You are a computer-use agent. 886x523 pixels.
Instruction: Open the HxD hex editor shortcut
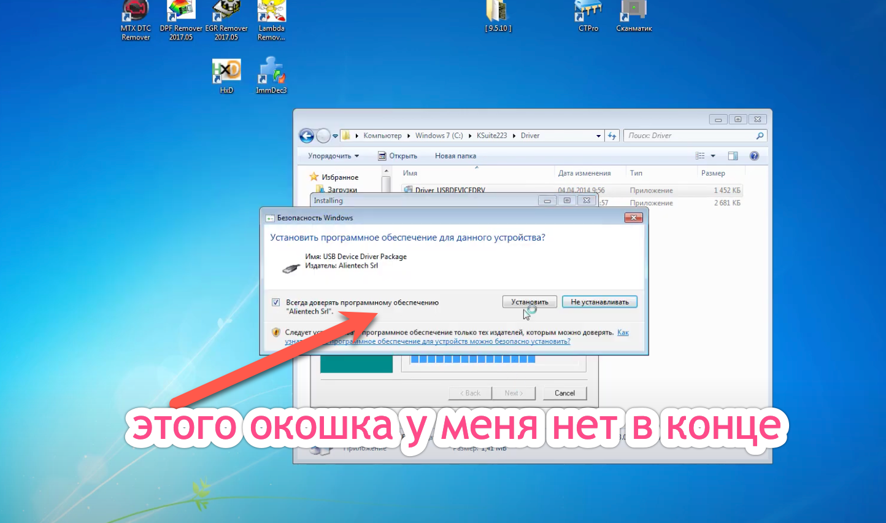click(x=226, y=72)
